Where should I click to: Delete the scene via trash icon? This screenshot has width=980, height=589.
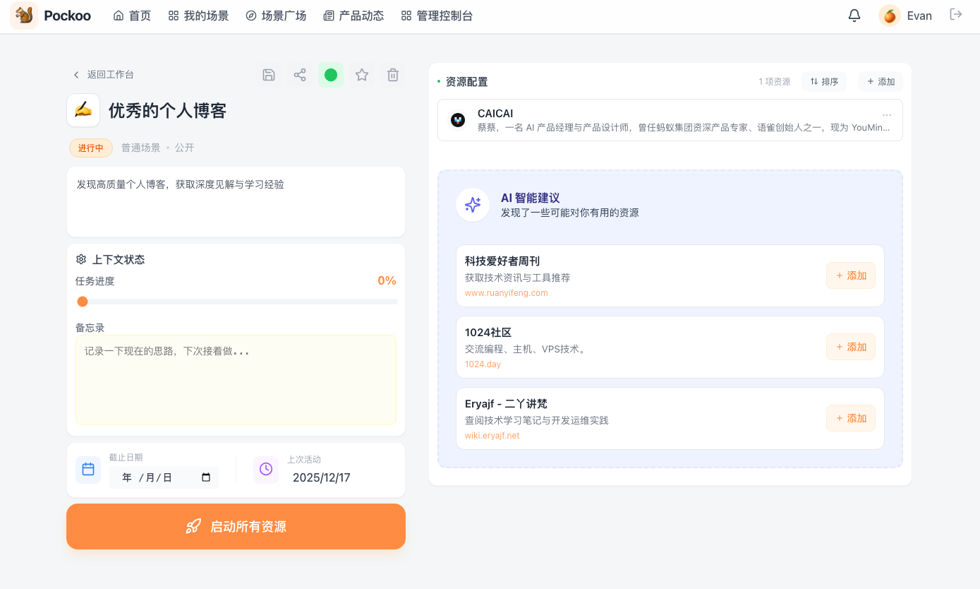click(392, 74)
